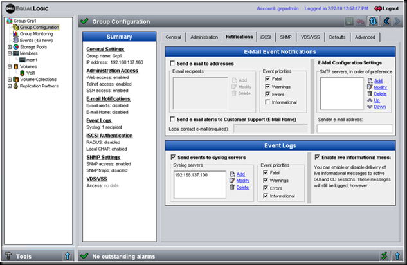Open General Settings summary link

[105, 49]
